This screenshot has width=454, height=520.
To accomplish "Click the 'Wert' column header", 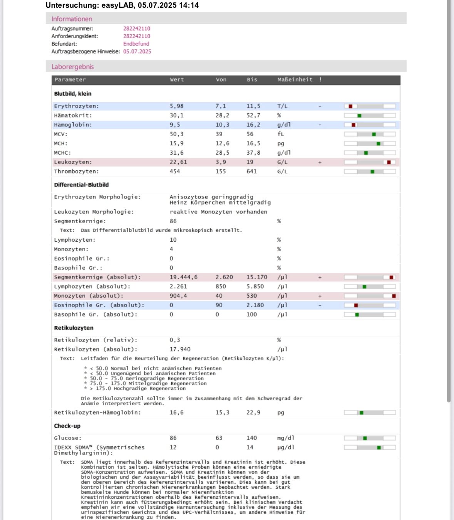I will (x=177, y=80).
